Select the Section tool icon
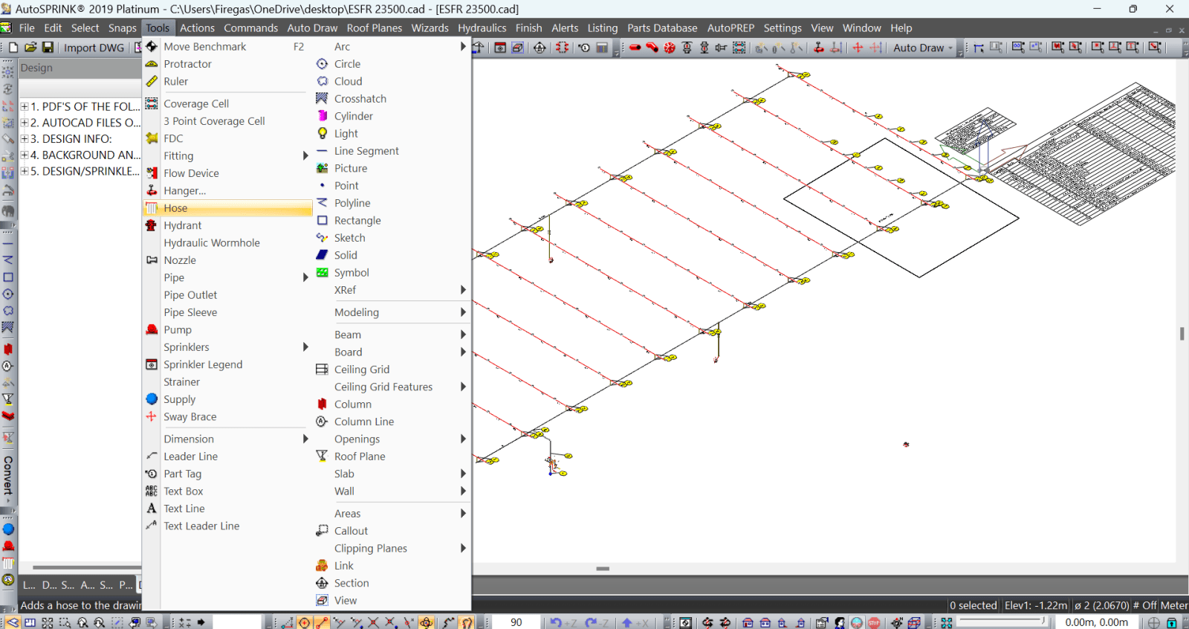Viewport: 1189px width, 629px height. tap(323, 583)
